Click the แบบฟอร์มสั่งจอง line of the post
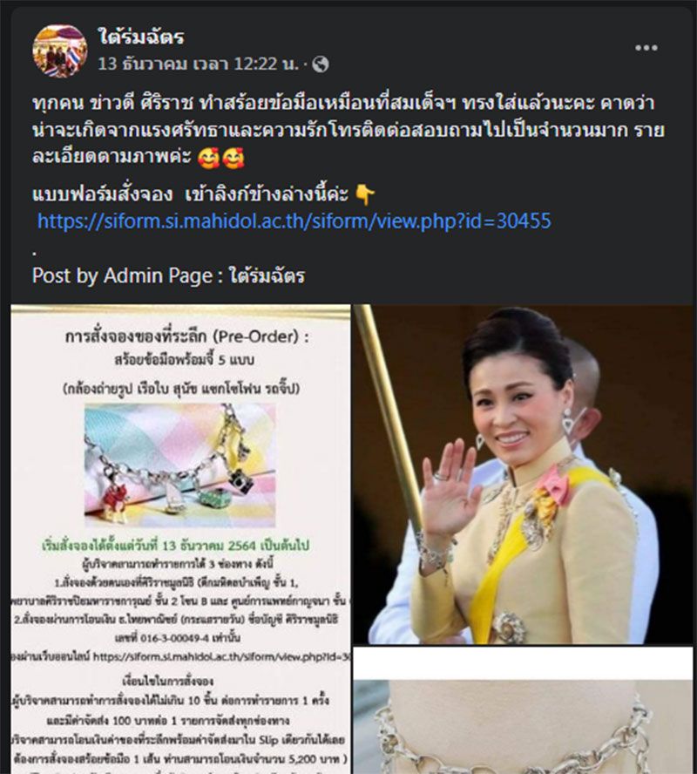Image resolution: width=697 pixels, height=774 pixels. click(x=203, y=194)
